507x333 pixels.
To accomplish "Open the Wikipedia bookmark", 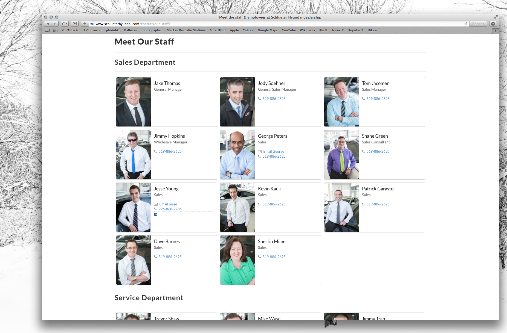I will tap(307, 30).
